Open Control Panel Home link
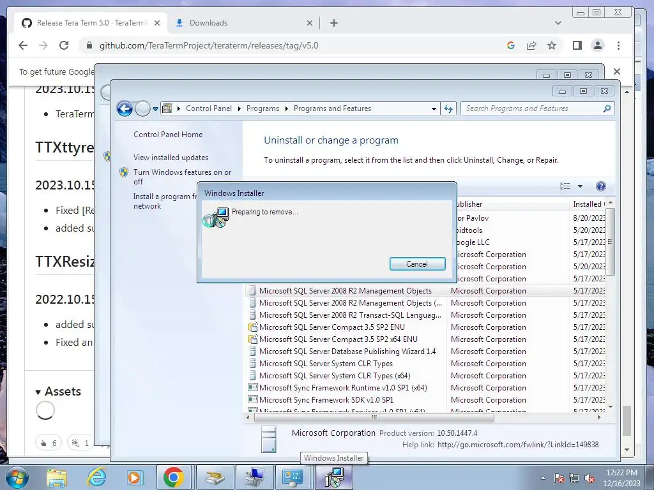Image resolution: width=654 pixels, height=490 pixels. tap(168, 135)
